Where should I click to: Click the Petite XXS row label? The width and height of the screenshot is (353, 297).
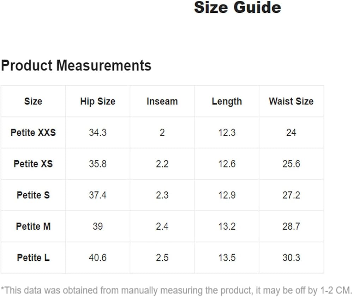pyautogui.click(x=33, y=133)
